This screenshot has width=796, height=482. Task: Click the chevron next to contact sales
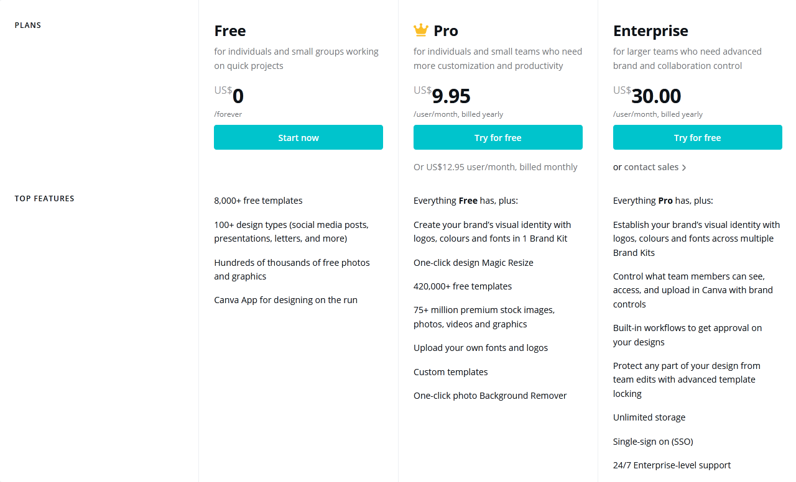684,168
